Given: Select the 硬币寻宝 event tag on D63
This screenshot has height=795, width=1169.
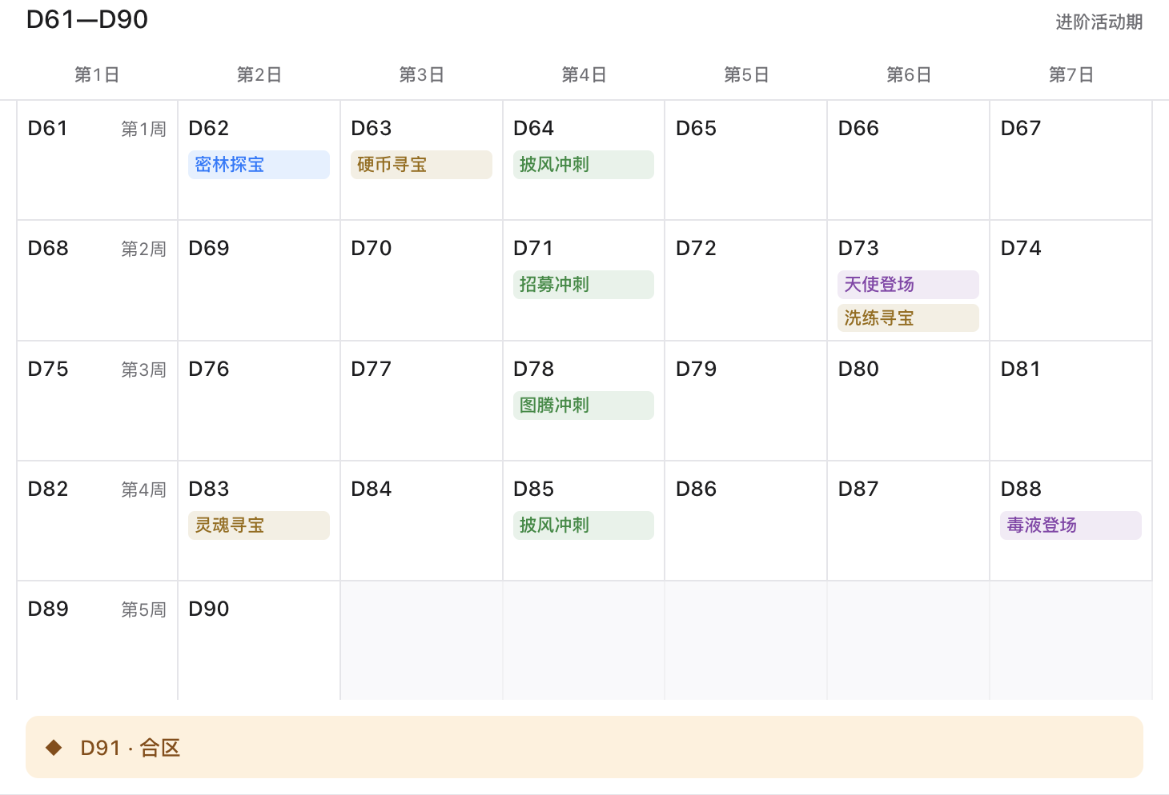Looking at the screenshot, I should [x=421, y=165].
